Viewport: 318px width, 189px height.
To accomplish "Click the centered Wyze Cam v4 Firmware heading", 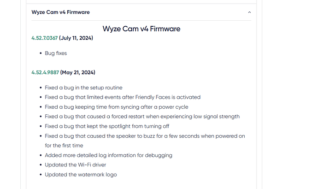I will click(141, 29).
